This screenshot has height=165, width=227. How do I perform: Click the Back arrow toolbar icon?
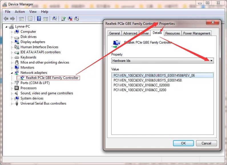click(x=6, y=19)
